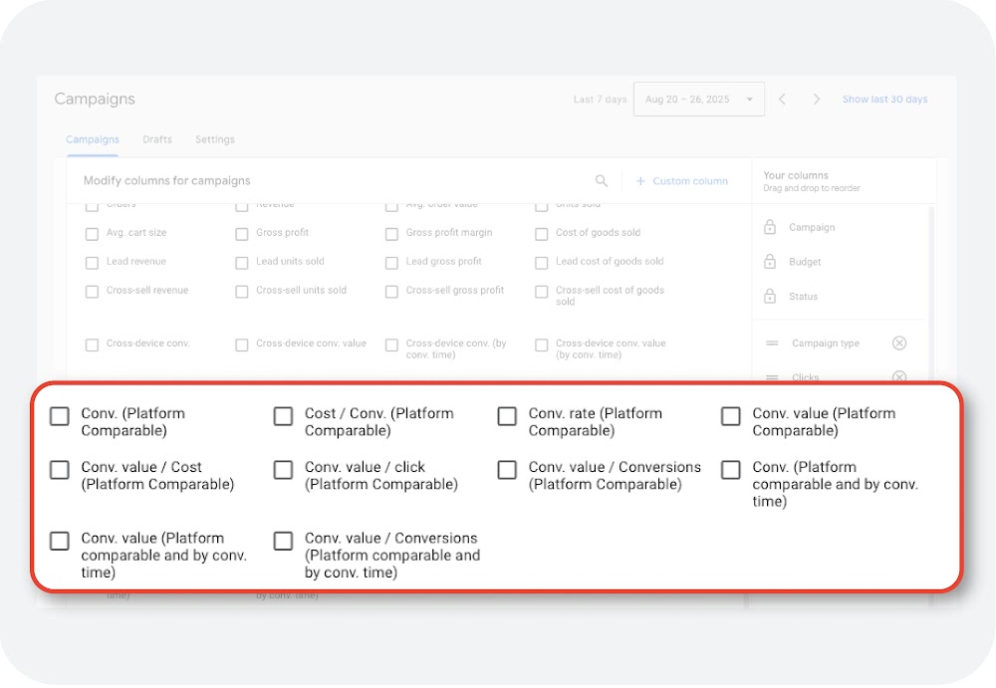The height and width of the screenshot is (688, 996).
Task: Enable the Conv. (Platform Comparable) checkbox
Action: click(x=59, y=415)
